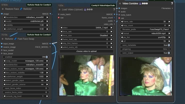Viewport: 185px width, 104px height.
Task: Click video_info output socket
Action: click(114, 24)
